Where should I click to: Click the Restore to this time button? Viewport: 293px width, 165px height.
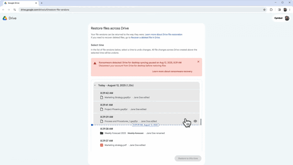(x=188, y=158)
